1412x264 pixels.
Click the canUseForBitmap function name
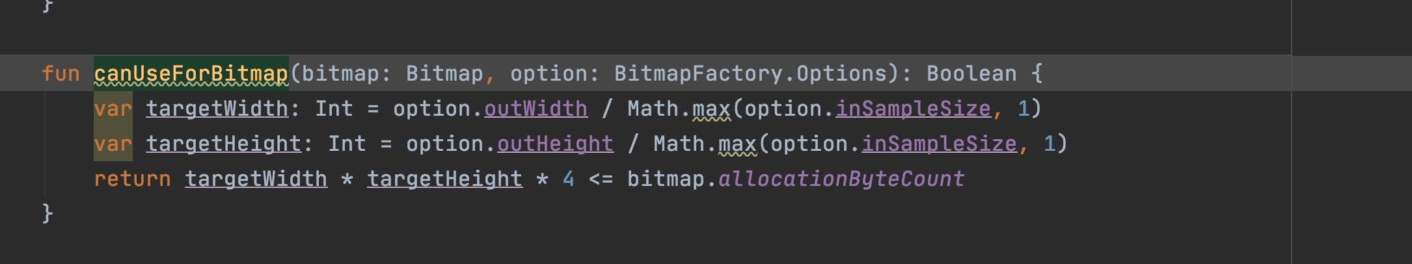coord(191,73)
